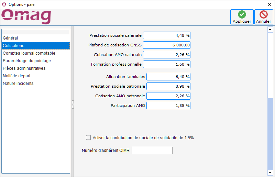Select Comptes journal comptable in sidebar

[29, 53]
